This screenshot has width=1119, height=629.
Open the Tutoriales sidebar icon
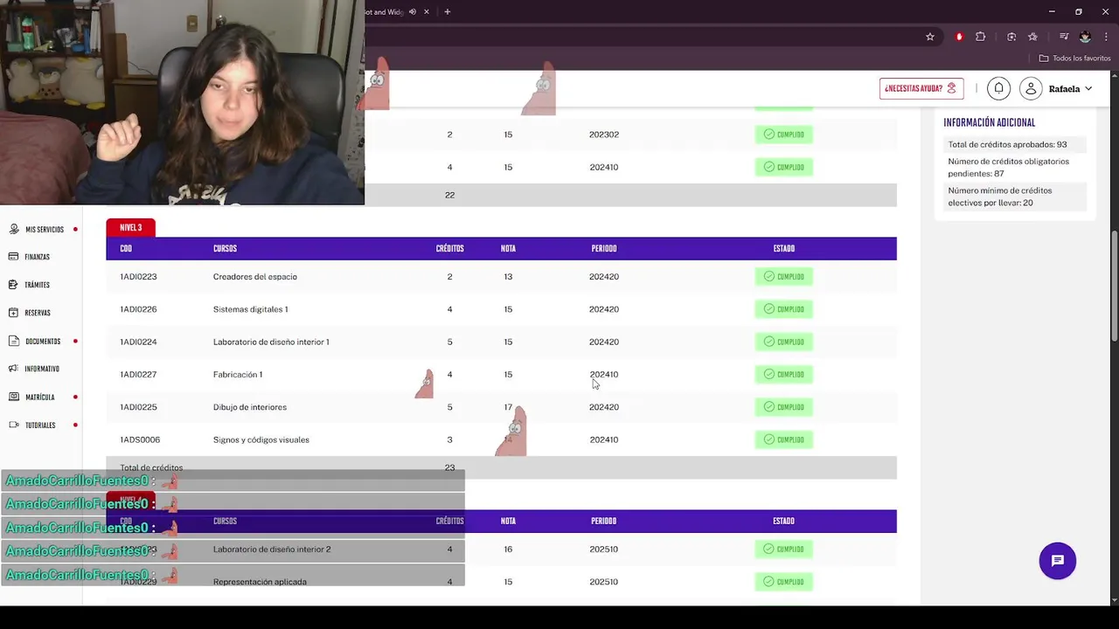(x=14, y=425)
